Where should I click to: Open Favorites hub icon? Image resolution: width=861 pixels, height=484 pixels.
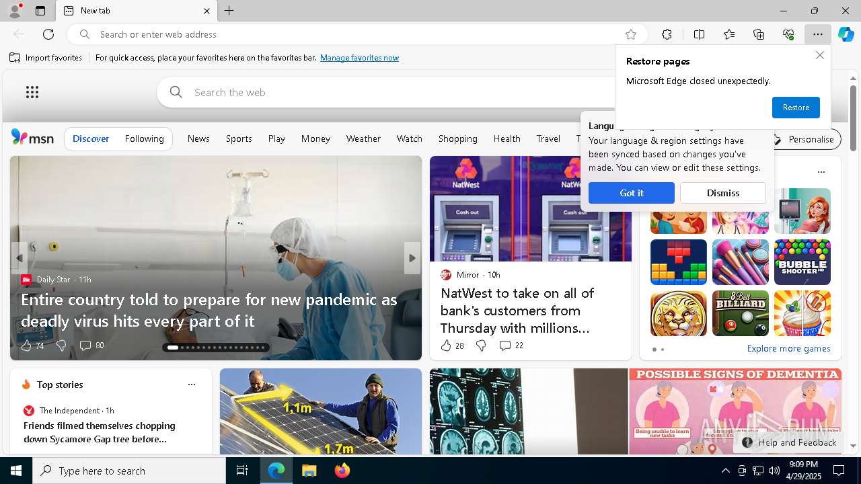pyautogui.click(x=729, y=34)
